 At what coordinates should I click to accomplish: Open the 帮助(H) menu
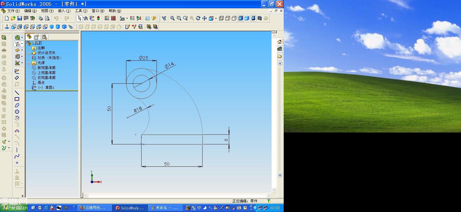[115, 11]
